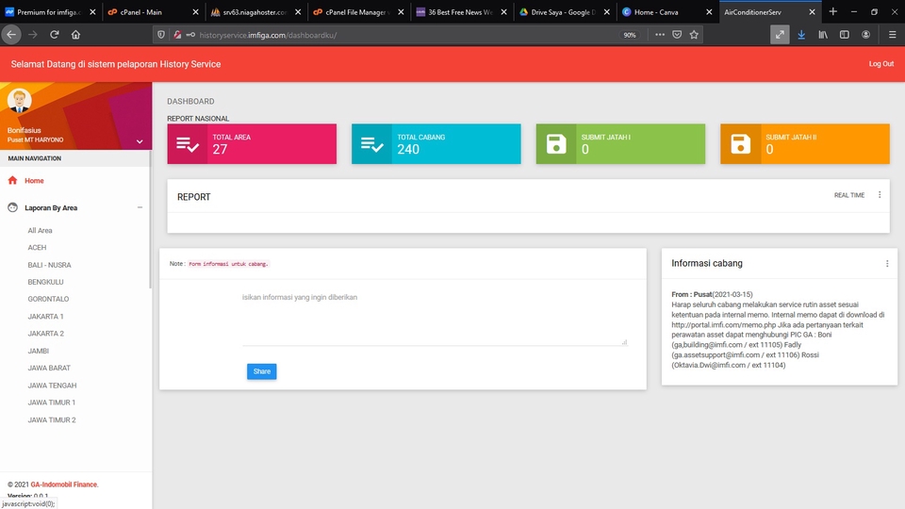Open the Library bookshelf icon
This screenshot has width=905, height=509.
click(823, 35)
